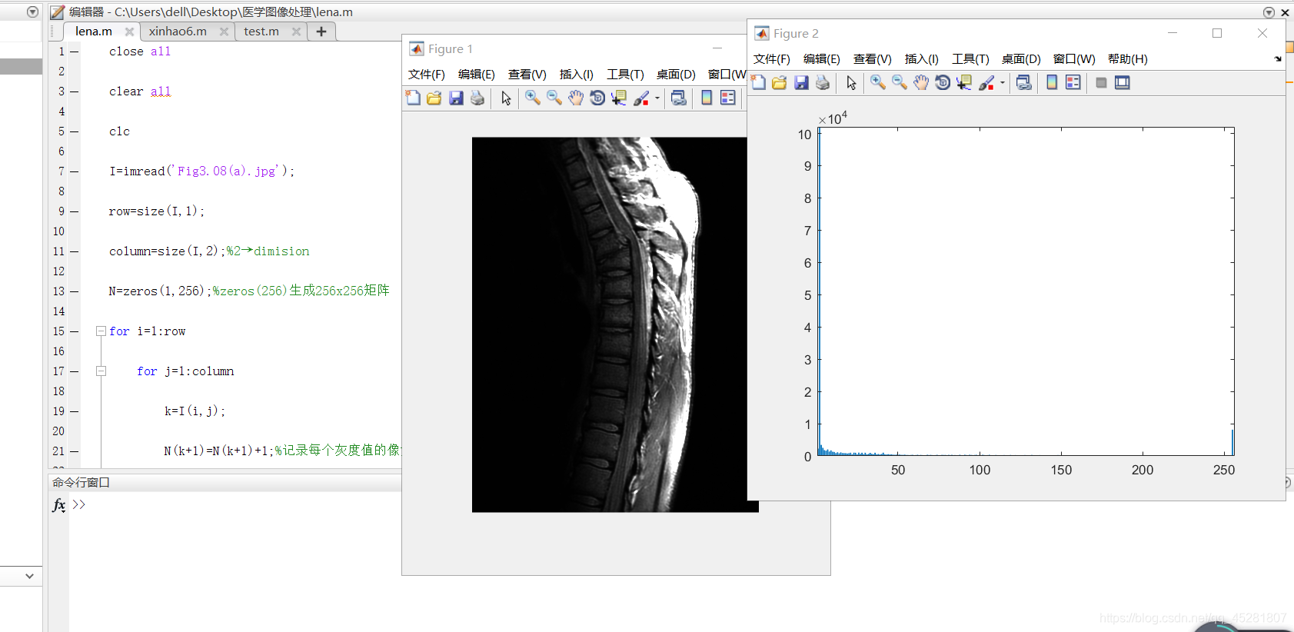Open 工具(T) menu in Figure 1
This screenshot has height=632, width=1294.
(625, 75)
